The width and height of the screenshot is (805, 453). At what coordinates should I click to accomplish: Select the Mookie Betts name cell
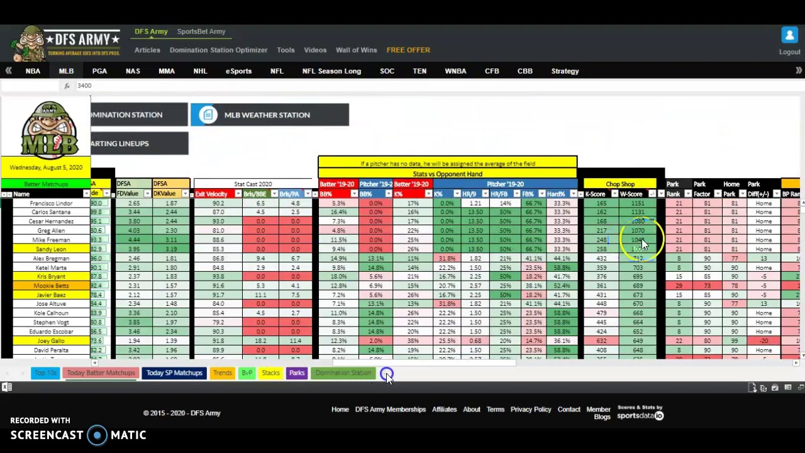point(51,286)
